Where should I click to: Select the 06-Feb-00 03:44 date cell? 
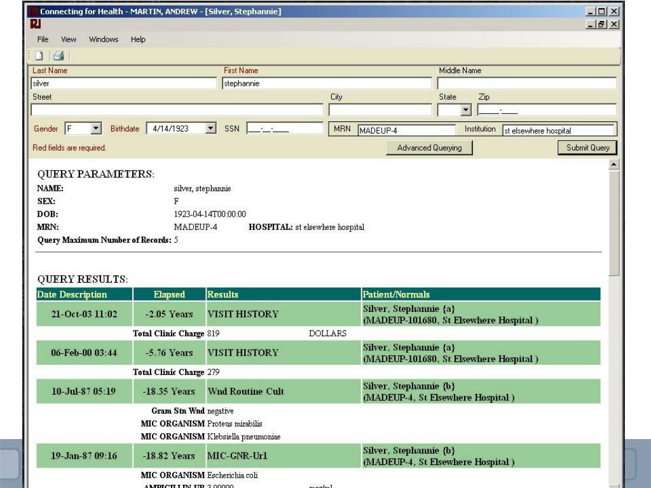[85, 353]
